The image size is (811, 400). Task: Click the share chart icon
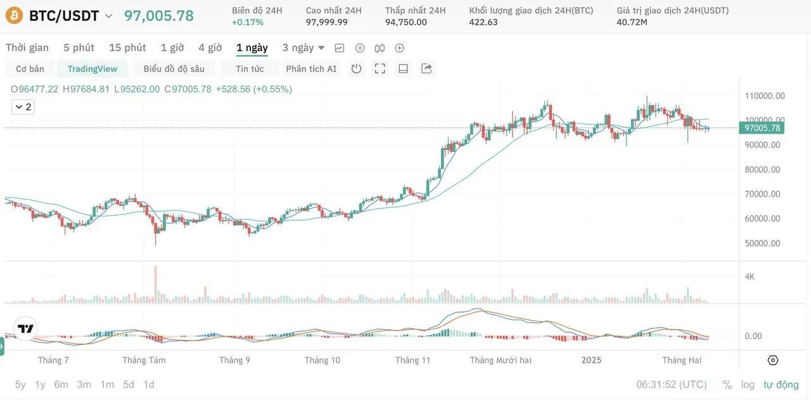[426, 68]
